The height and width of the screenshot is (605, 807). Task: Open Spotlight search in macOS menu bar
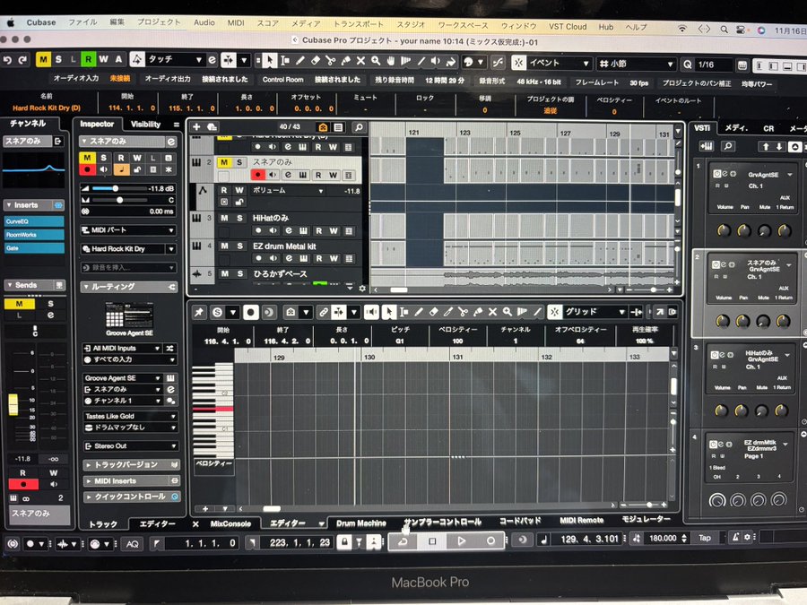[724, 30]
